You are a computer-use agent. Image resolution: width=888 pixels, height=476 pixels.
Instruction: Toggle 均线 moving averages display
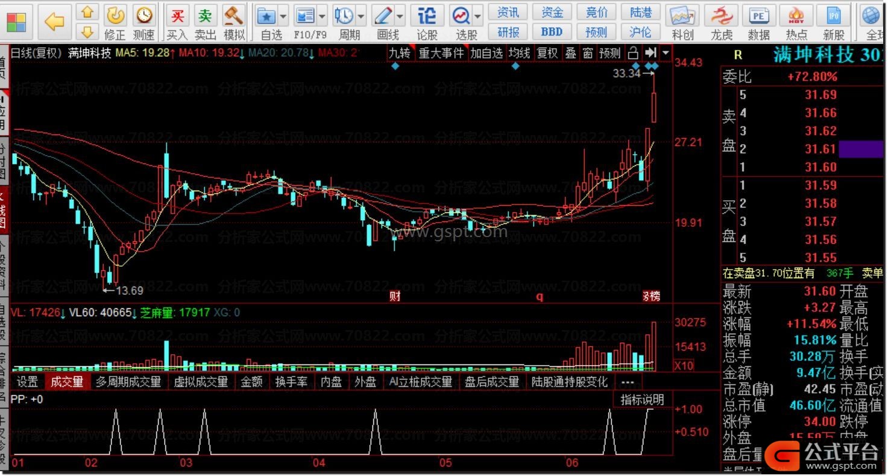click(519, 53)
